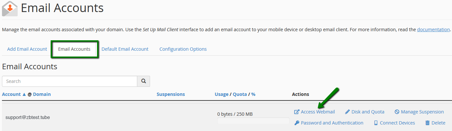The height and width of the screenshot is (131, 452).
Task: Click the Access Webmail external-link icon
Action: point(297,112)
